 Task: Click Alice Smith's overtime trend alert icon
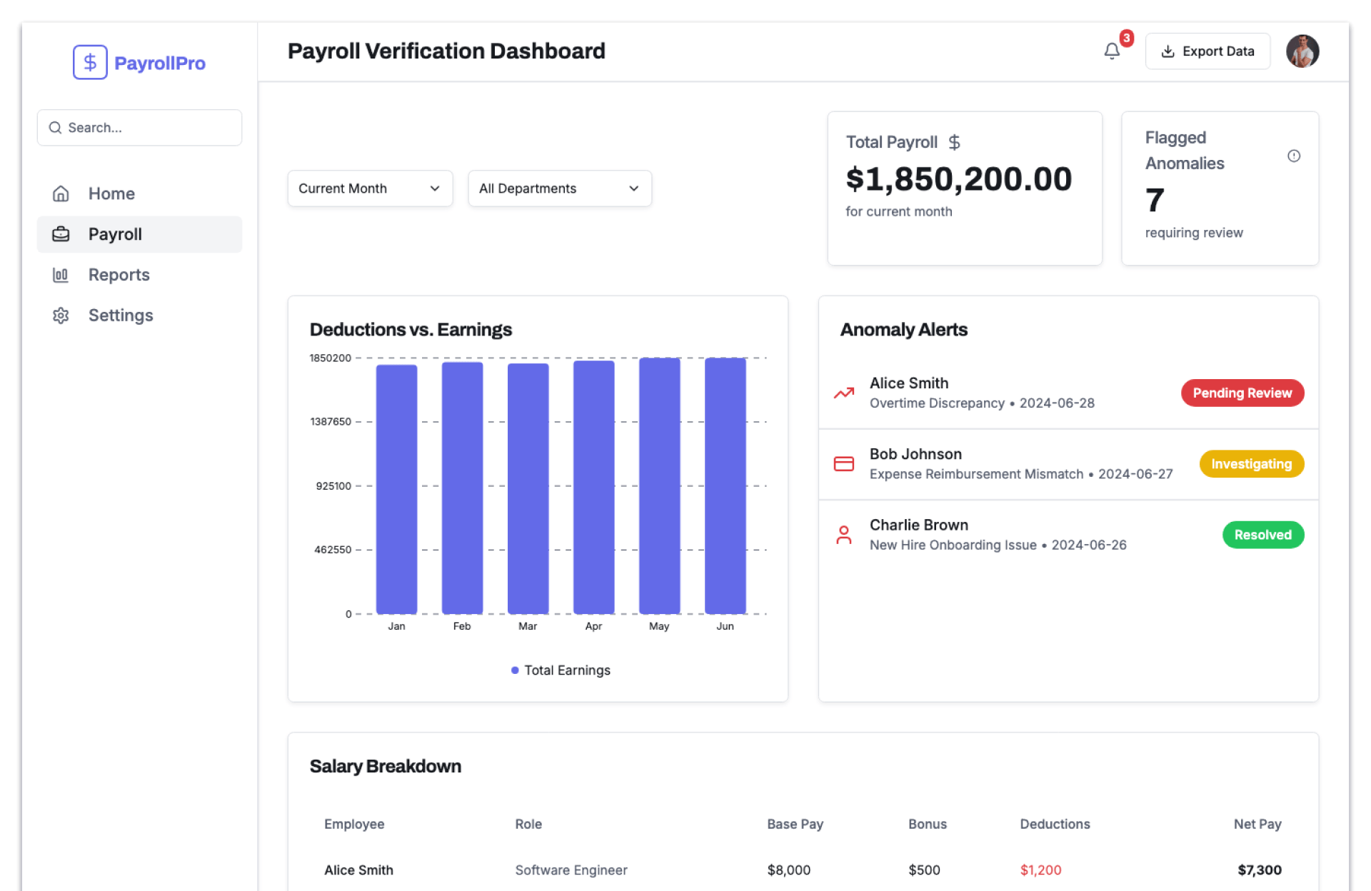tap(843, 393)
